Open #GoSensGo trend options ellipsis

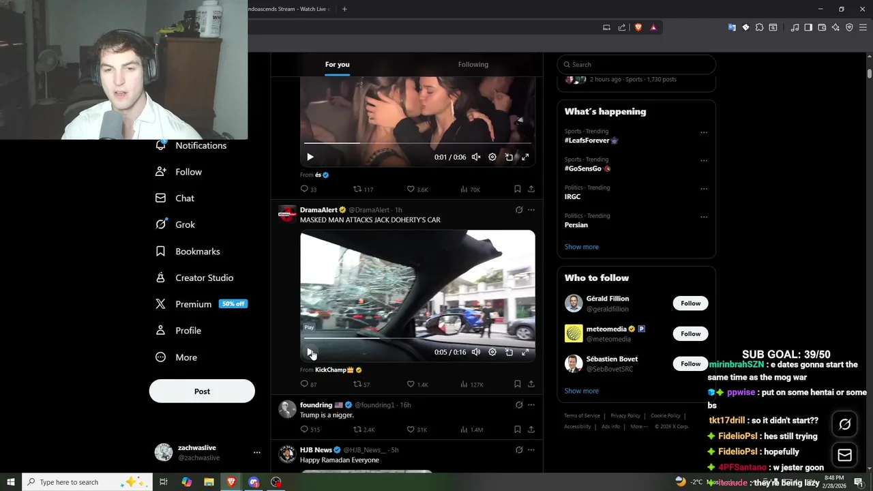coord(704,160)
